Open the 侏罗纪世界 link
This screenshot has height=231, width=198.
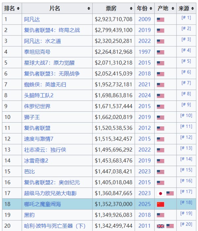point(37,106)
